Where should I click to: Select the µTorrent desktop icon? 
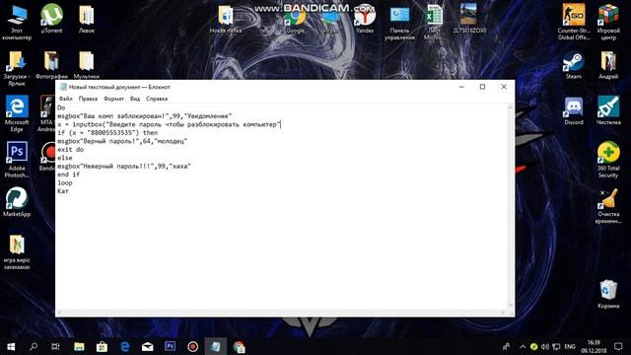coord(51,19)
